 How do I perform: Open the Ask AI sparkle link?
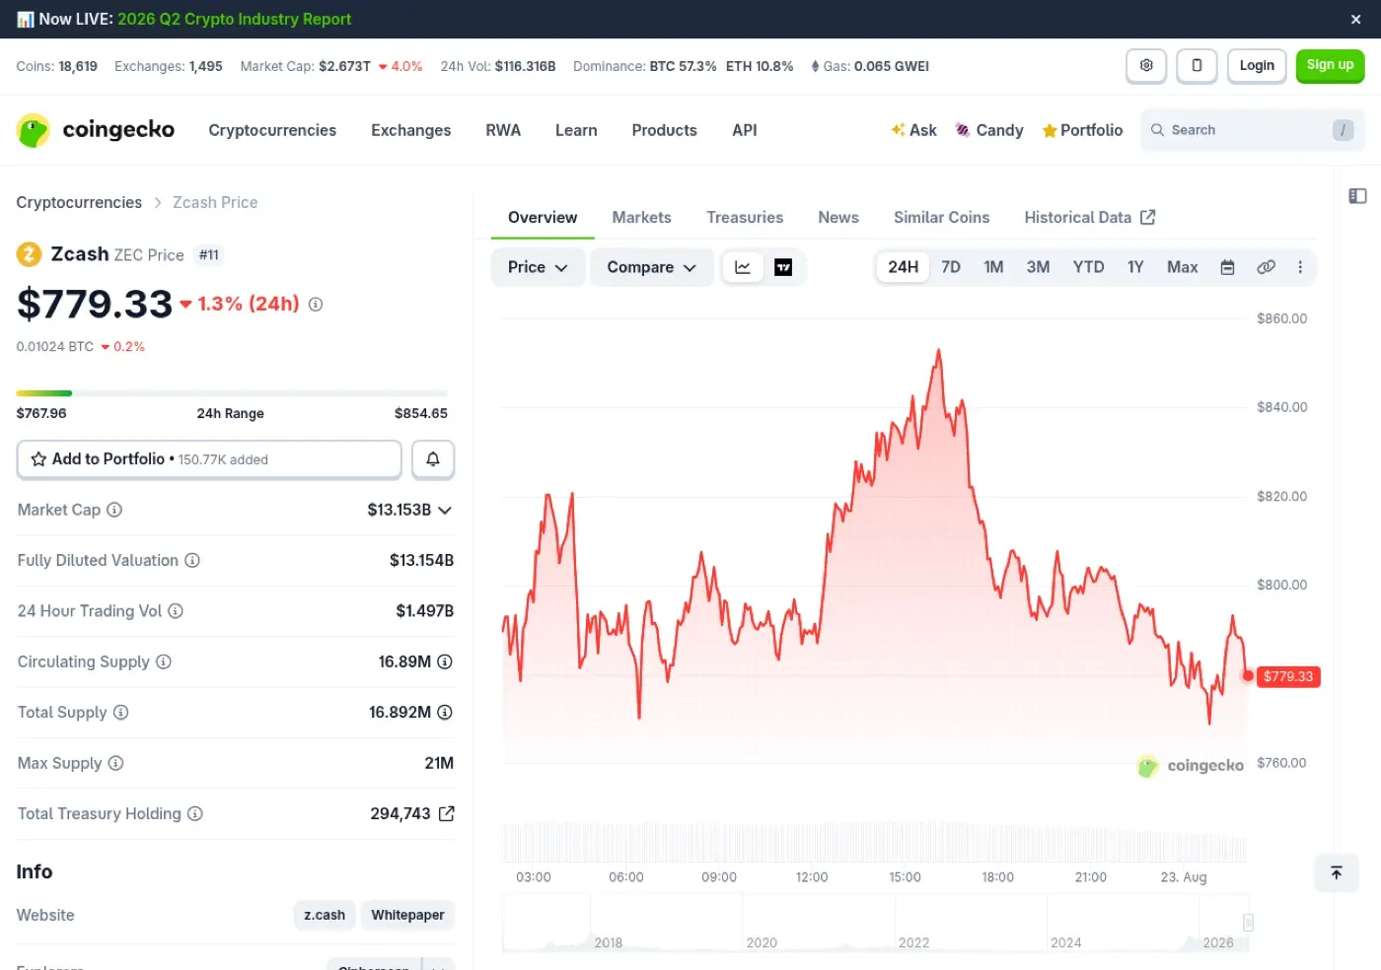click(913, 130)
